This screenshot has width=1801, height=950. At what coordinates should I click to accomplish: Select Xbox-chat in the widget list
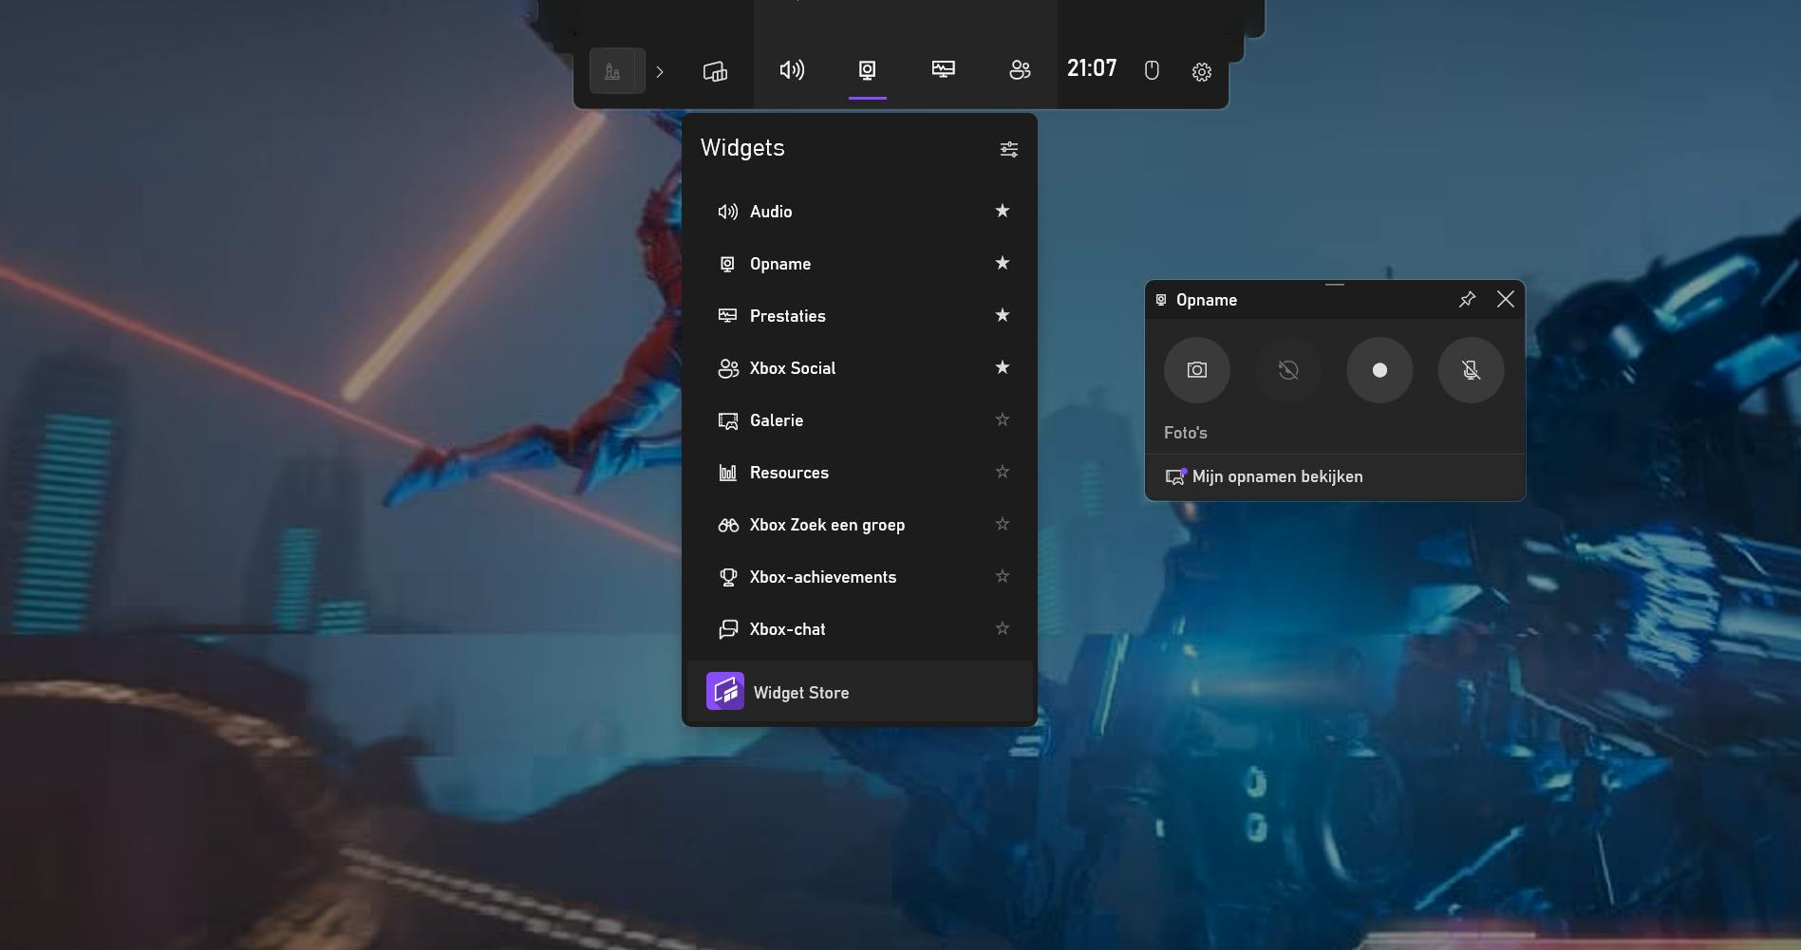(859, 629)
